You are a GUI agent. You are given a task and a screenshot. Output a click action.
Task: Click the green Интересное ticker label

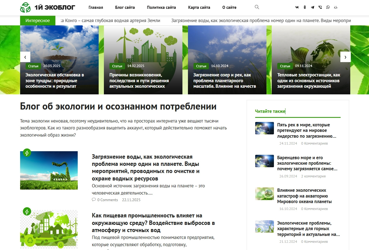coord(38,20)
